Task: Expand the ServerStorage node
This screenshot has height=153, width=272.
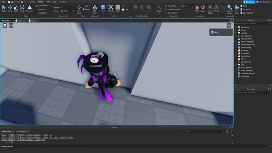Action: pos(236,47)
